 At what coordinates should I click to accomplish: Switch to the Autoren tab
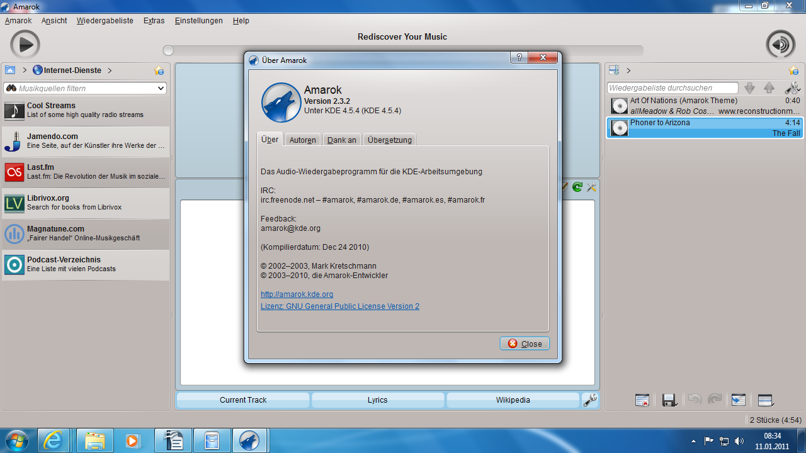pyautogui.click(x=302, y=139)
